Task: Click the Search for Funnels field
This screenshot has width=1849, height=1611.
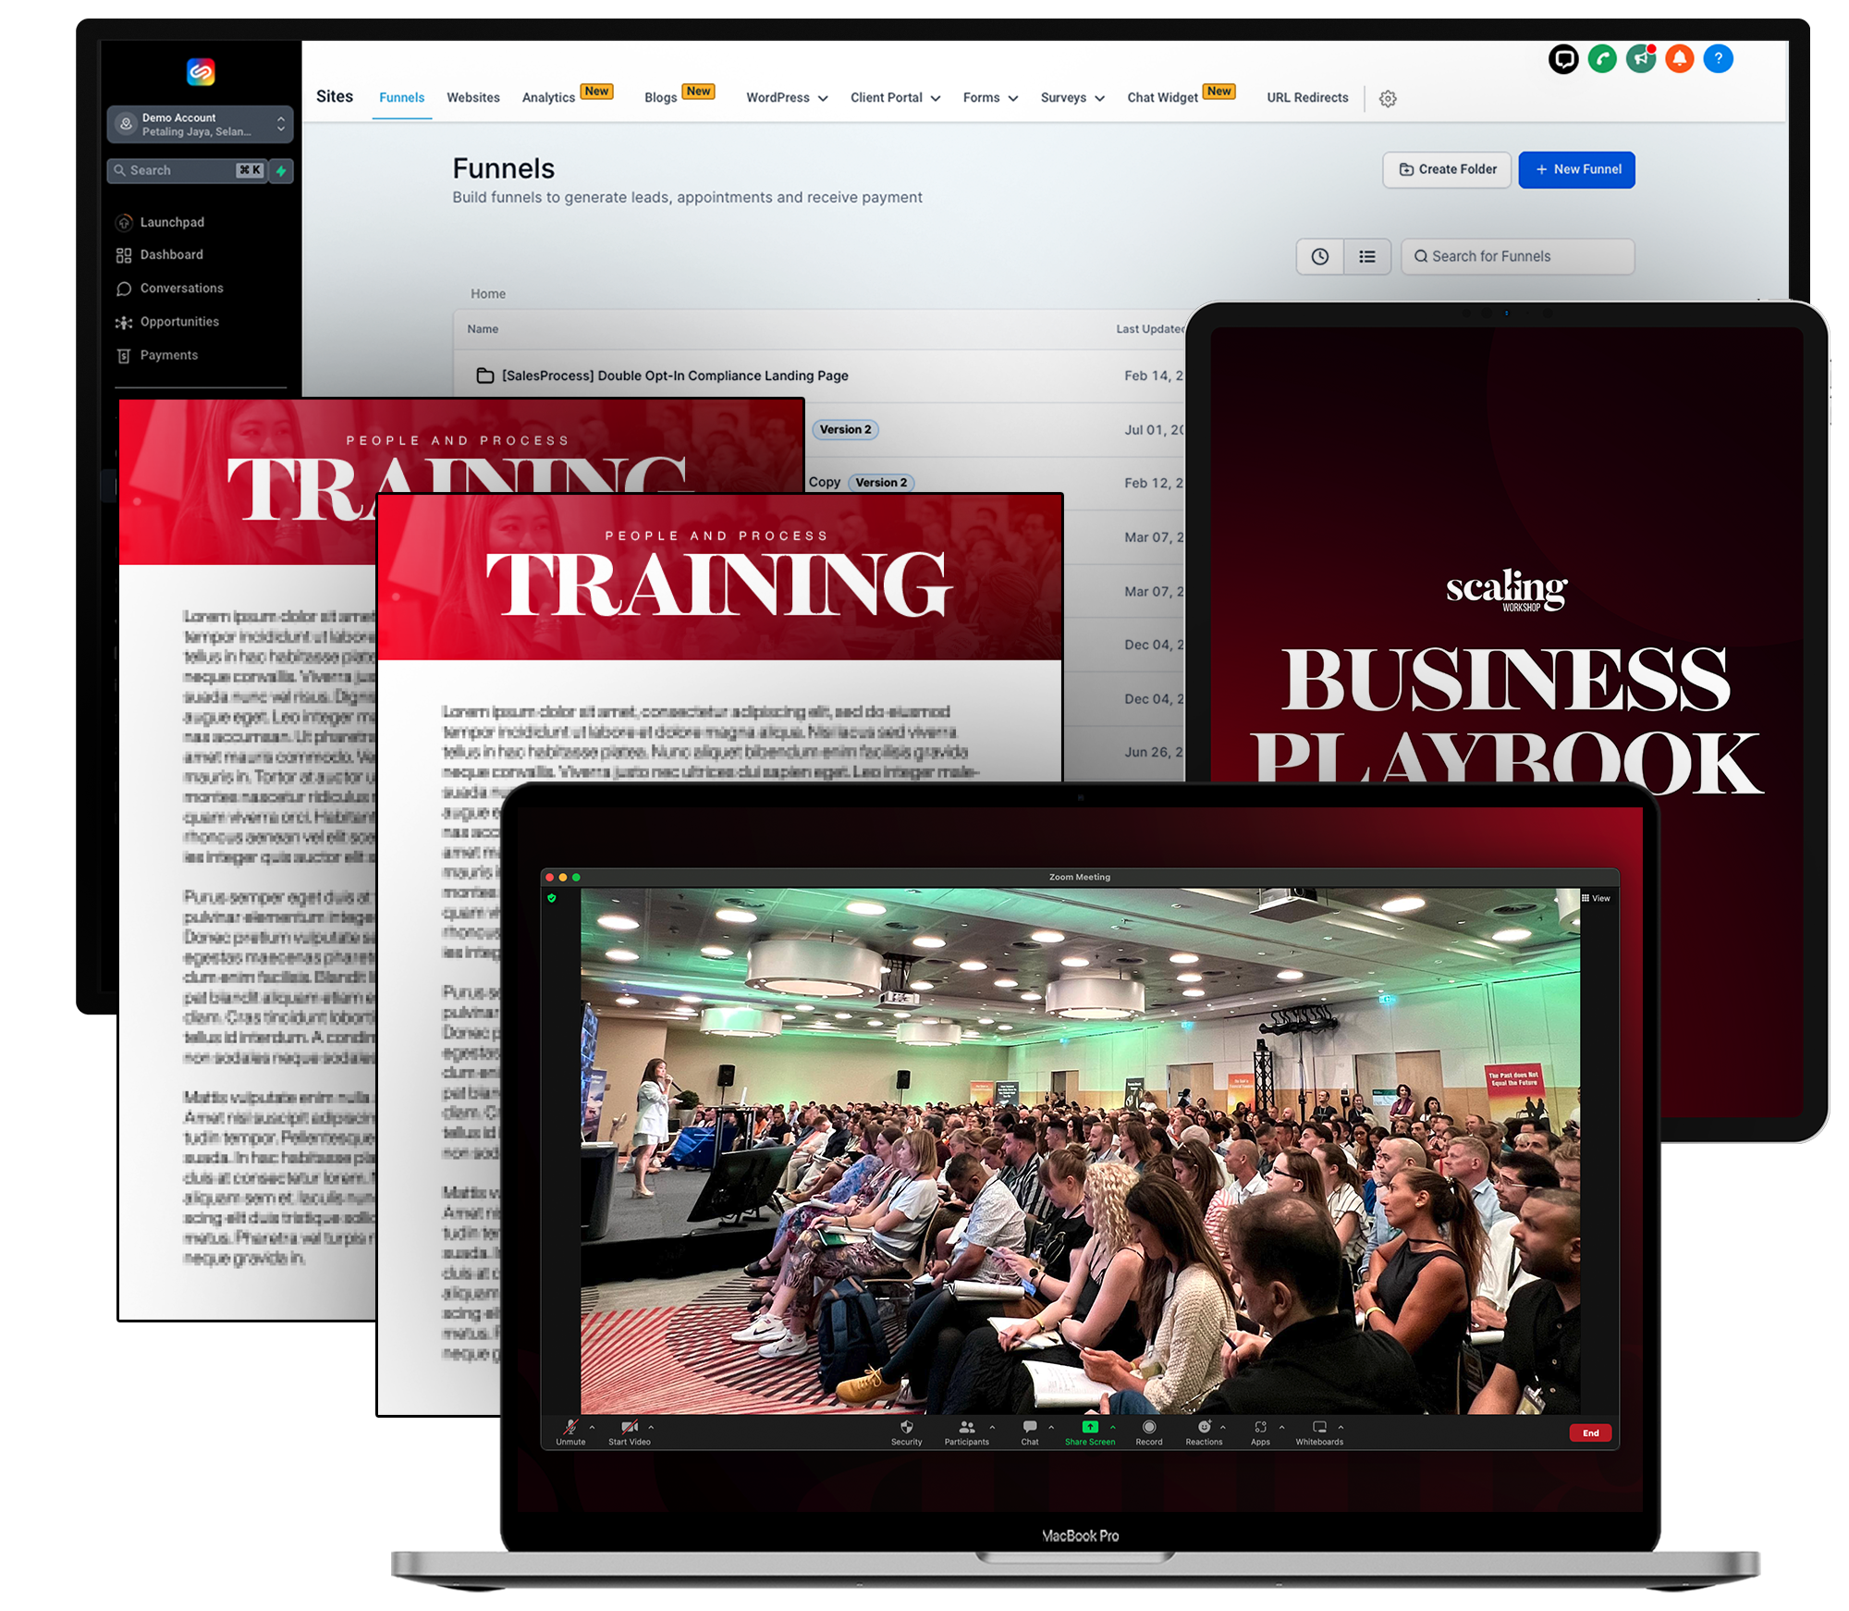Action: click(x=1518, y=257)
